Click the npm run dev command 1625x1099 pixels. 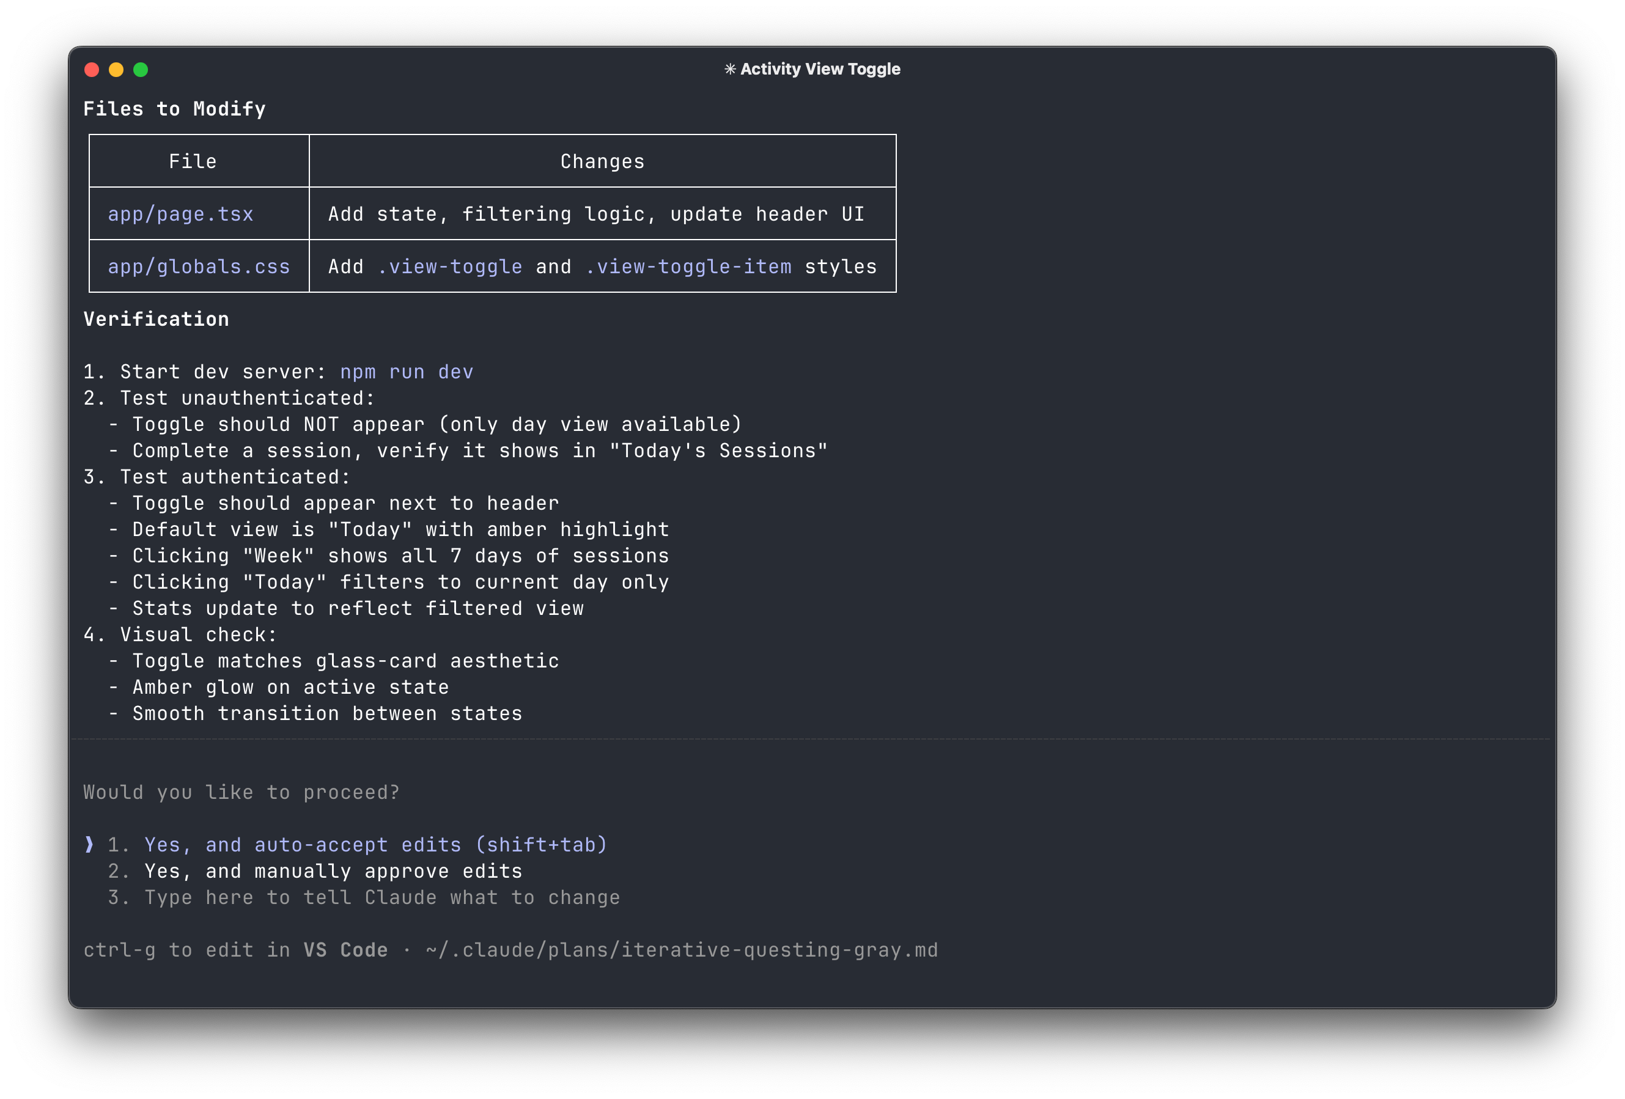tap(406, 372)
